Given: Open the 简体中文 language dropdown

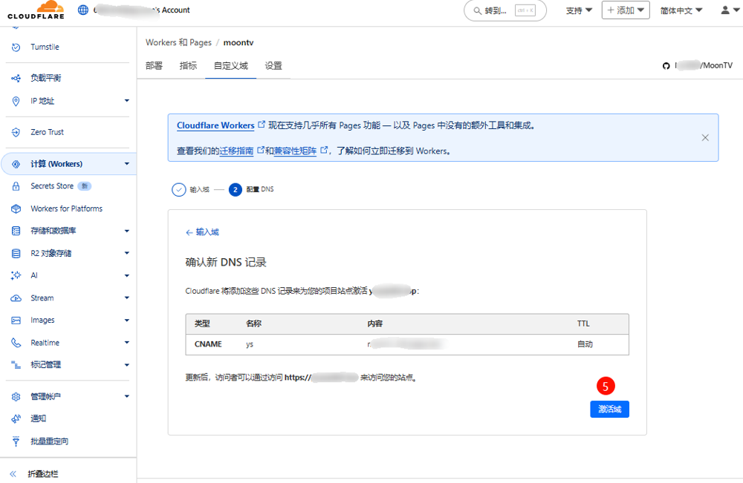Looking at the screenshot, I should 681,10.
